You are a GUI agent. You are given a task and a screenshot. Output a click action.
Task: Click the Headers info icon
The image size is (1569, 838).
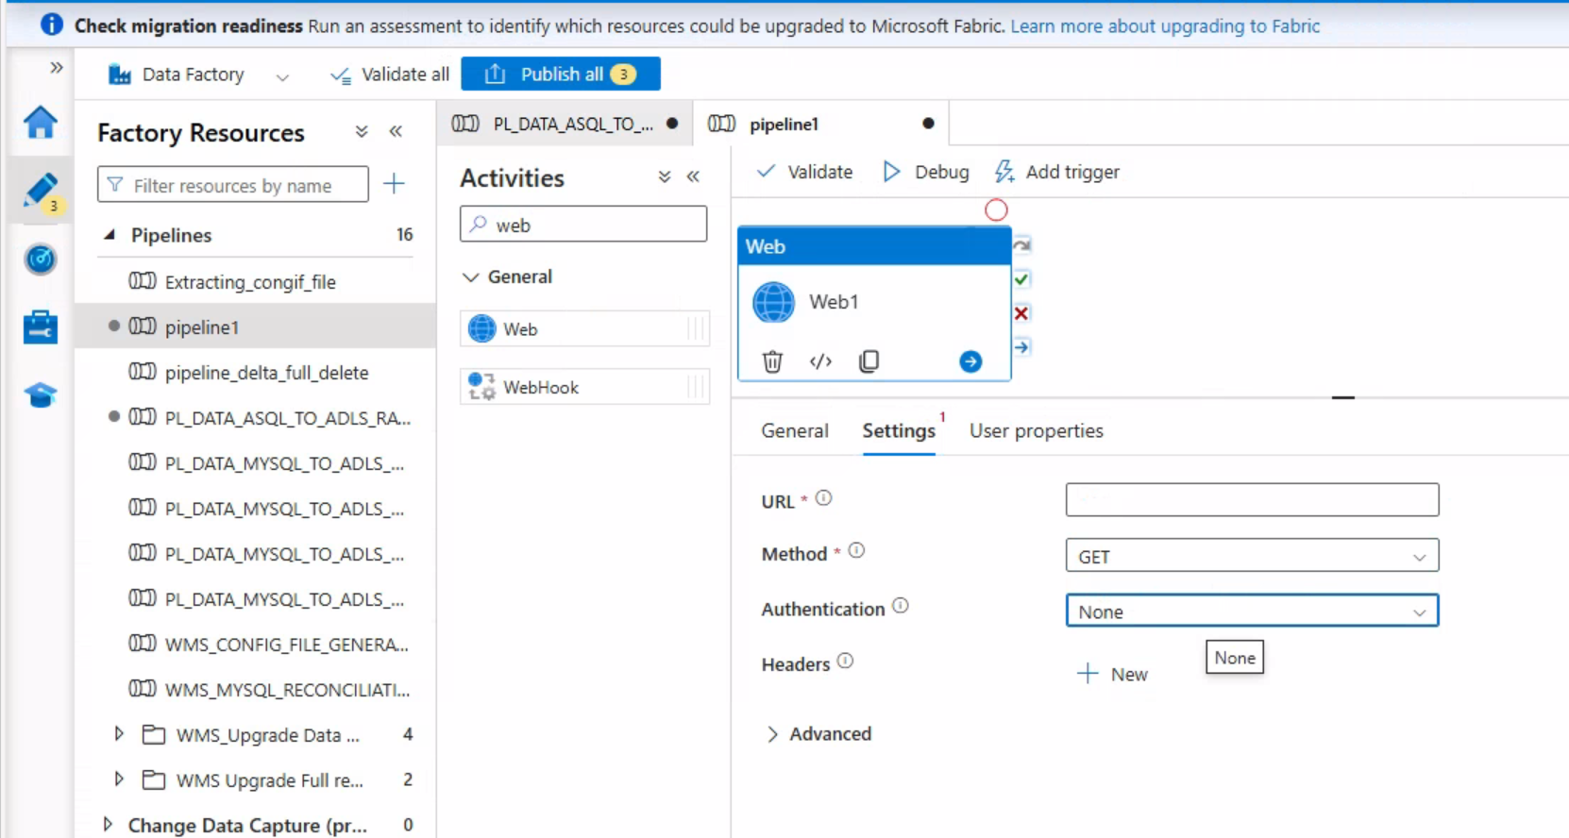[x=845, y=661]
